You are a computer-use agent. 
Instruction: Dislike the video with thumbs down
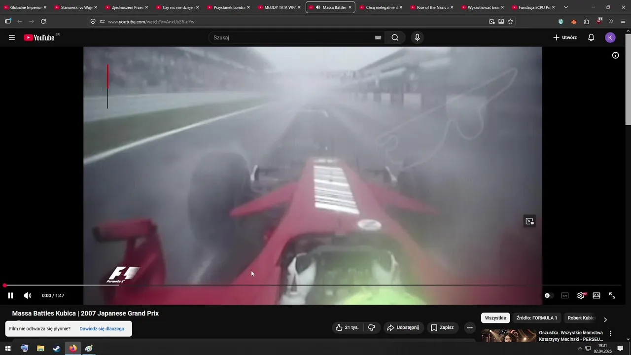pyautogui.click(x=372, y=327)
